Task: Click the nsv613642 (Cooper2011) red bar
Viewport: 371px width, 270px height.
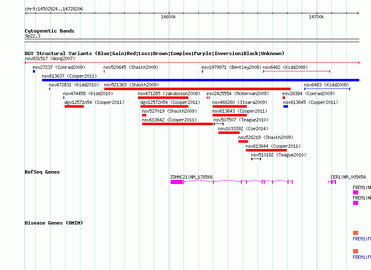Action: 178,124
